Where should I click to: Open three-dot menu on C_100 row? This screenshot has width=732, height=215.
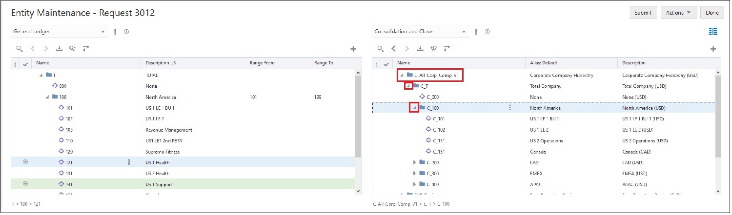point(509,108)
